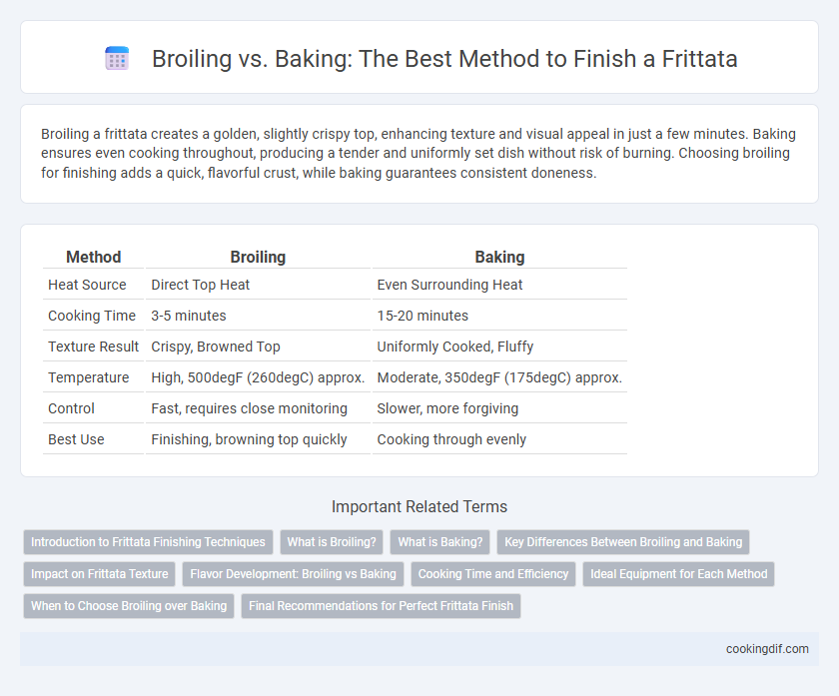Click the Baking column header
This screenshot has width=839, height=696.
click(499, 258)
